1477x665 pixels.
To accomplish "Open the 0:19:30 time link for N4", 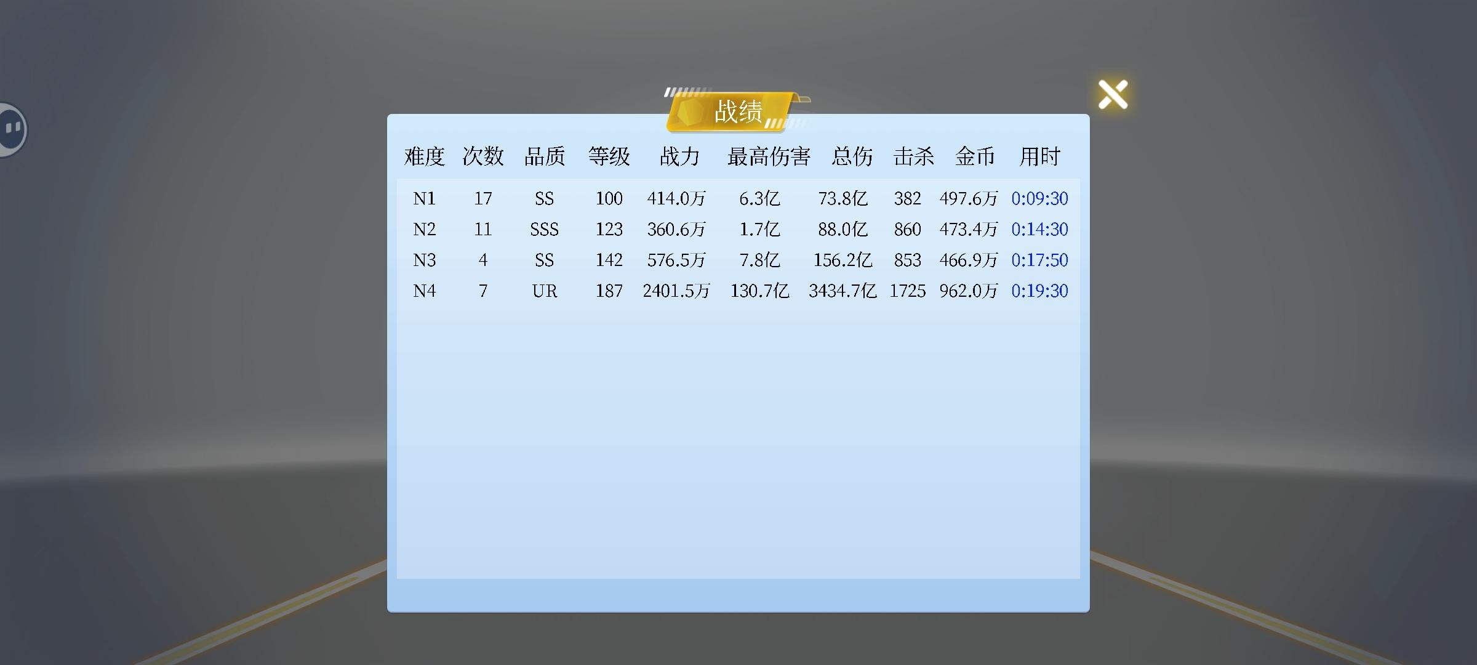I will [1039, 291].
